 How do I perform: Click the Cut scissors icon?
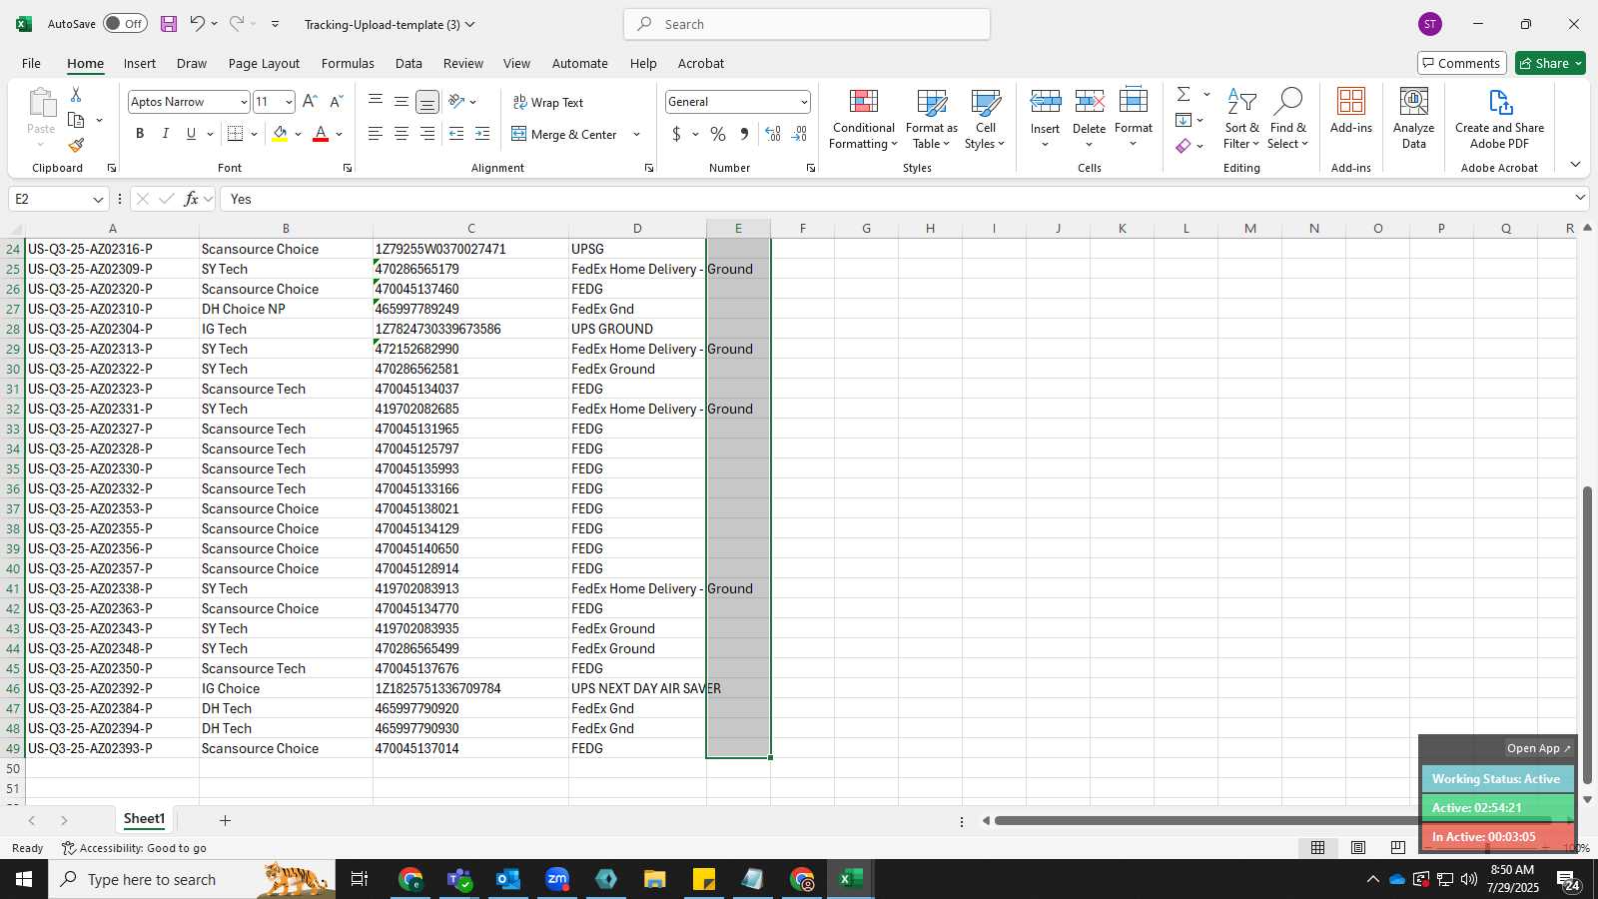point(76,94)
